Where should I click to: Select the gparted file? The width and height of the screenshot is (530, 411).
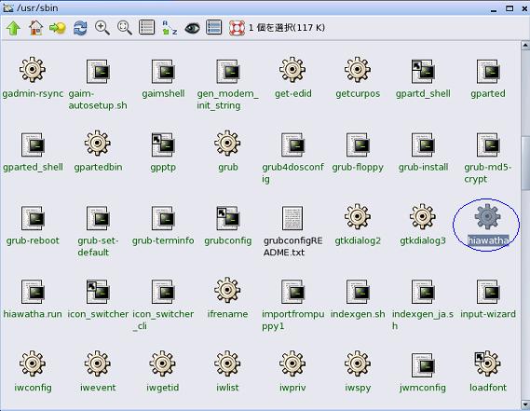(x=488, y=78)
